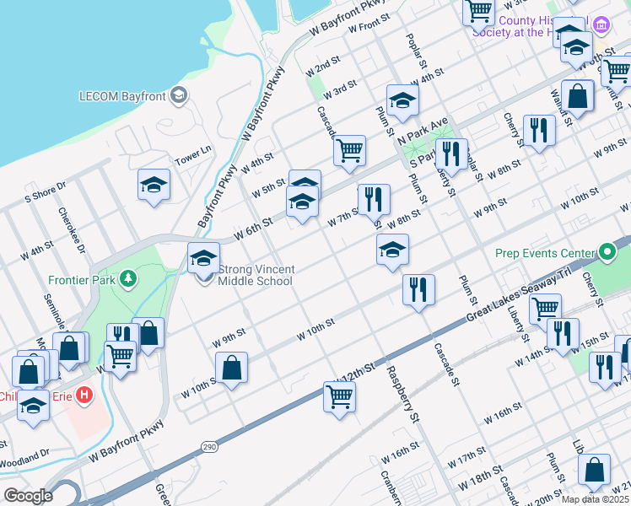Click the 'W 7th St' street label
631x506 pixels.
(343, 217)
